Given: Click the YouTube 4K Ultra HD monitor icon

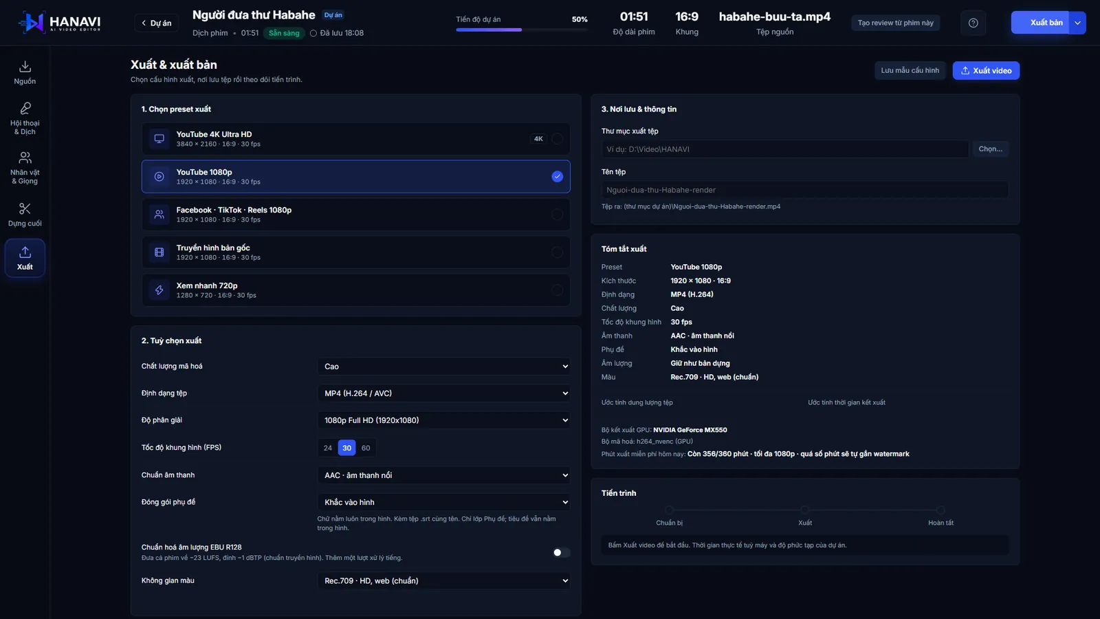Looking at the screenshot, I should [159, 139].
